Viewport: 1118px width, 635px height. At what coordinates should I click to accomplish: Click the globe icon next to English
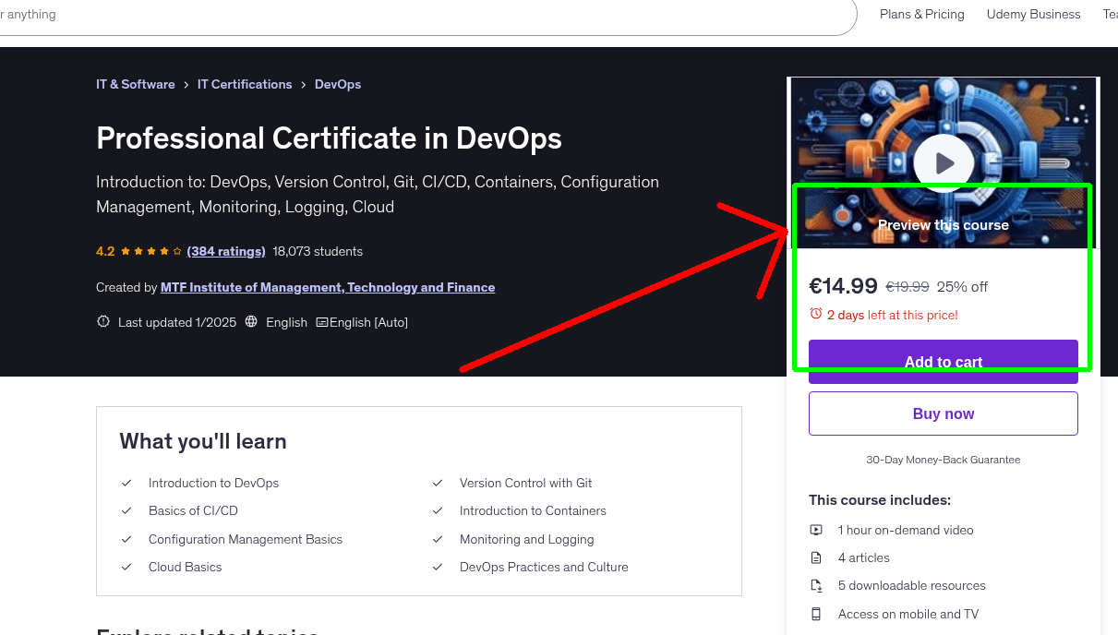(x=250, y=322)
